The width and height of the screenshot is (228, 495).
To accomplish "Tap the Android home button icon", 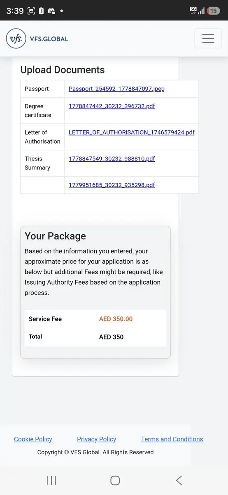I will click(115, 480).
